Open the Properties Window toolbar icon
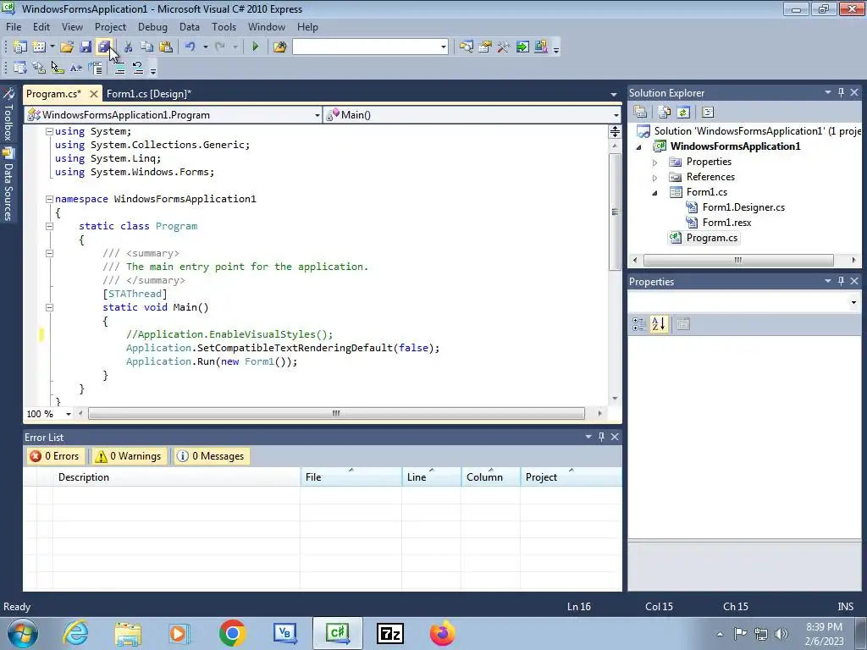 point(485,47)
